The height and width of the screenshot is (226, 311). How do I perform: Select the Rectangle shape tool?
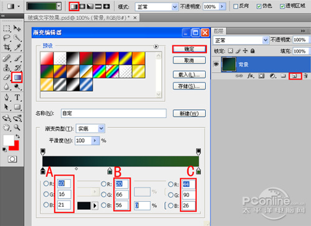tap(17, 107)
